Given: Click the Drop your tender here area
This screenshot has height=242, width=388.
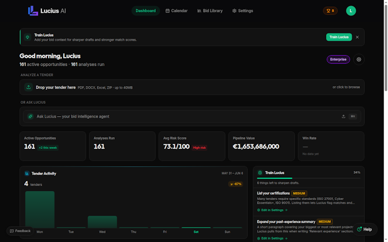Looking at the screenshot, I should [192, 87].
